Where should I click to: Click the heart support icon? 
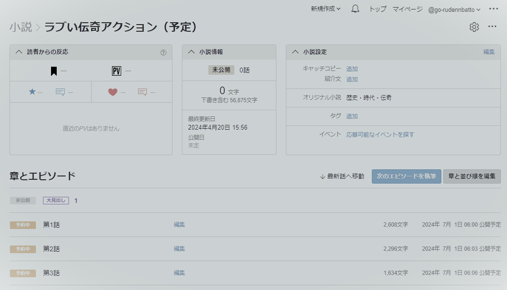click(x=112, y=92)
